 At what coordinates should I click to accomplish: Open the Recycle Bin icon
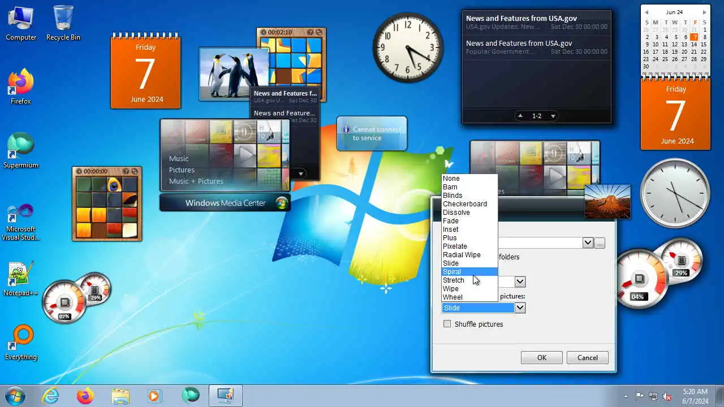click(63, 23)
